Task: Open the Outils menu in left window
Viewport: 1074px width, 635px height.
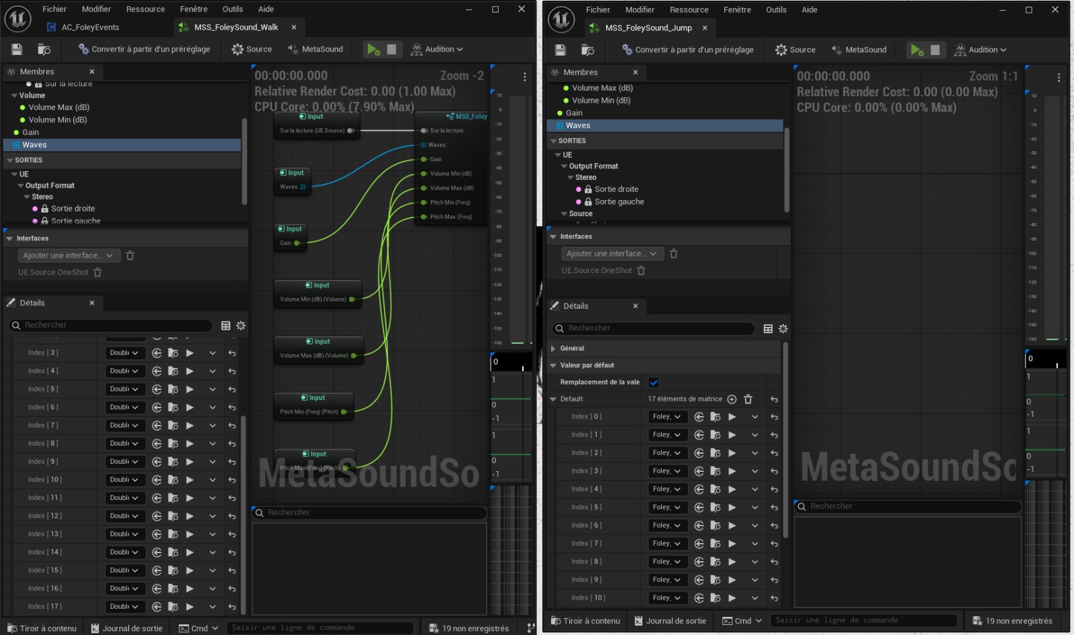Action: [232, 9]
